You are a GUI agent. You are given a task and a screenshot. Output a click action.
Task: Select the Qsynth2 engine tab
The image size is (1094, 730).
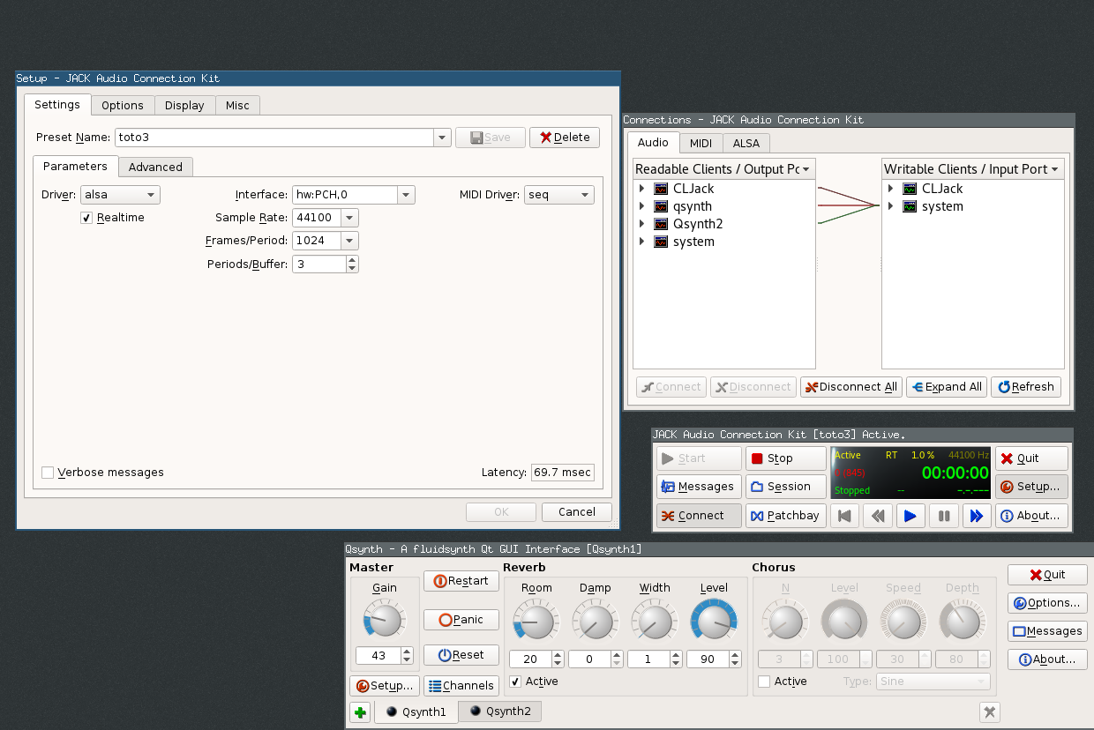pyautogui.click(x=499, y=711)
